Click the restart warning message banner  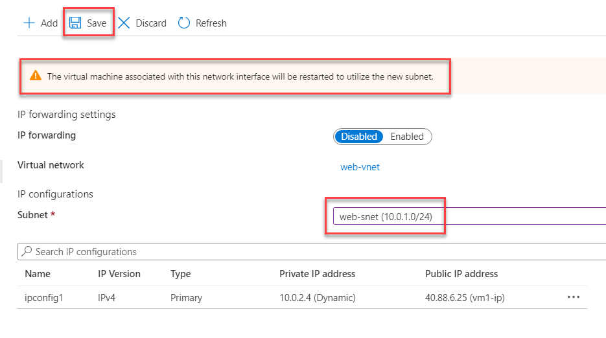pyautogui.click(x=240, y=76)
